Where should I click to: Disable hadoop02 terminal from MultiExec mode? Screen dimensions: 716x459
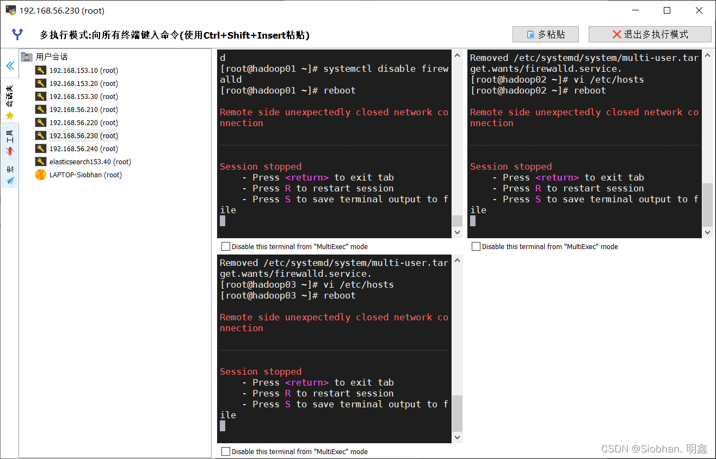[x=476, y=246]
